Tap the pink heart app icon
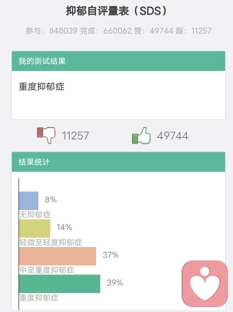This screenshot has width=233, height=312. pos(205,283)
